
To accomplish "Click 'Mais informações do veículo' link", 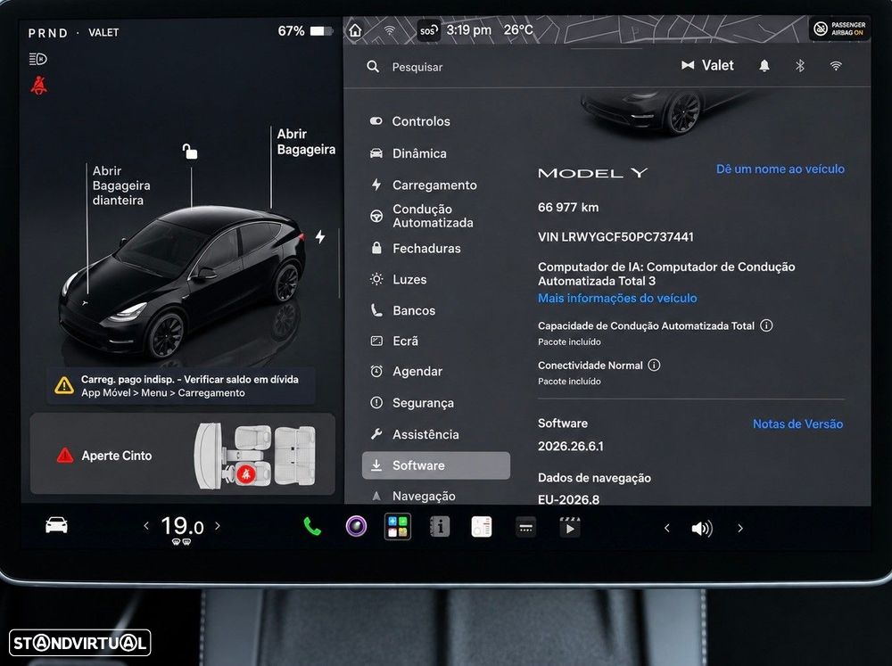I will (x=617, y=298).
